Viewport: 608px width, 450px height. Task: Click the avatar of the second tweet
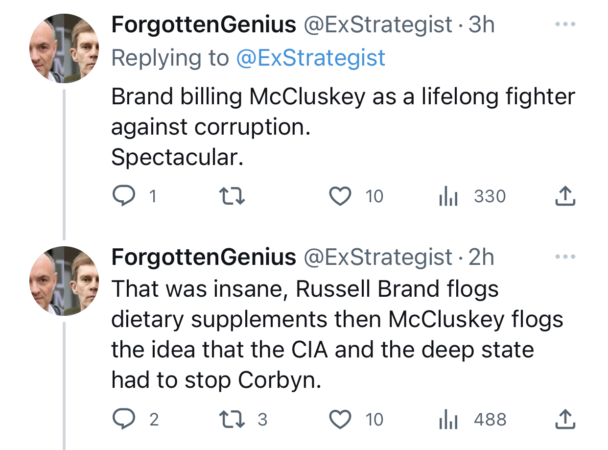coord(65,281)
